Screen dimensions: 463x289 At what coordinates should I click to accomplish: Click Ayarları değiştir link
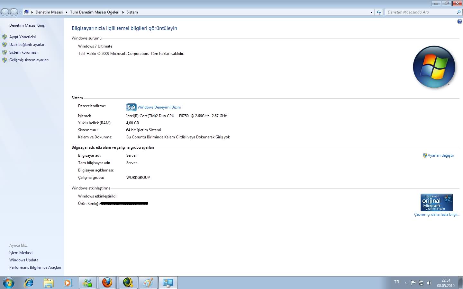pos(441,155)
